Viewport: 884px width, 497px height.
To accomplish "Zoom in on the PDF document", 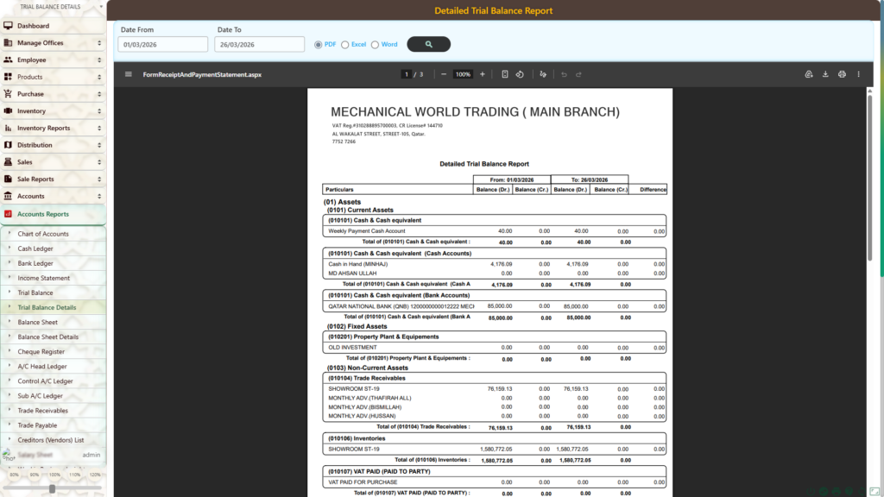I will (482, 74).
